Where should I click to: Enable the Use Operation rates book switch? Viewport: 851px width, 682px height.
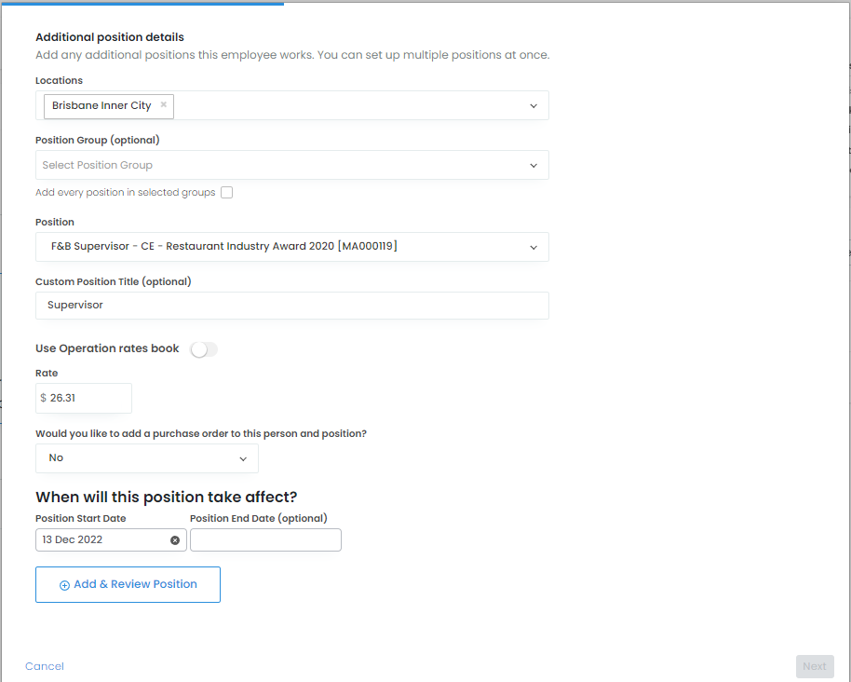(203, 349)
